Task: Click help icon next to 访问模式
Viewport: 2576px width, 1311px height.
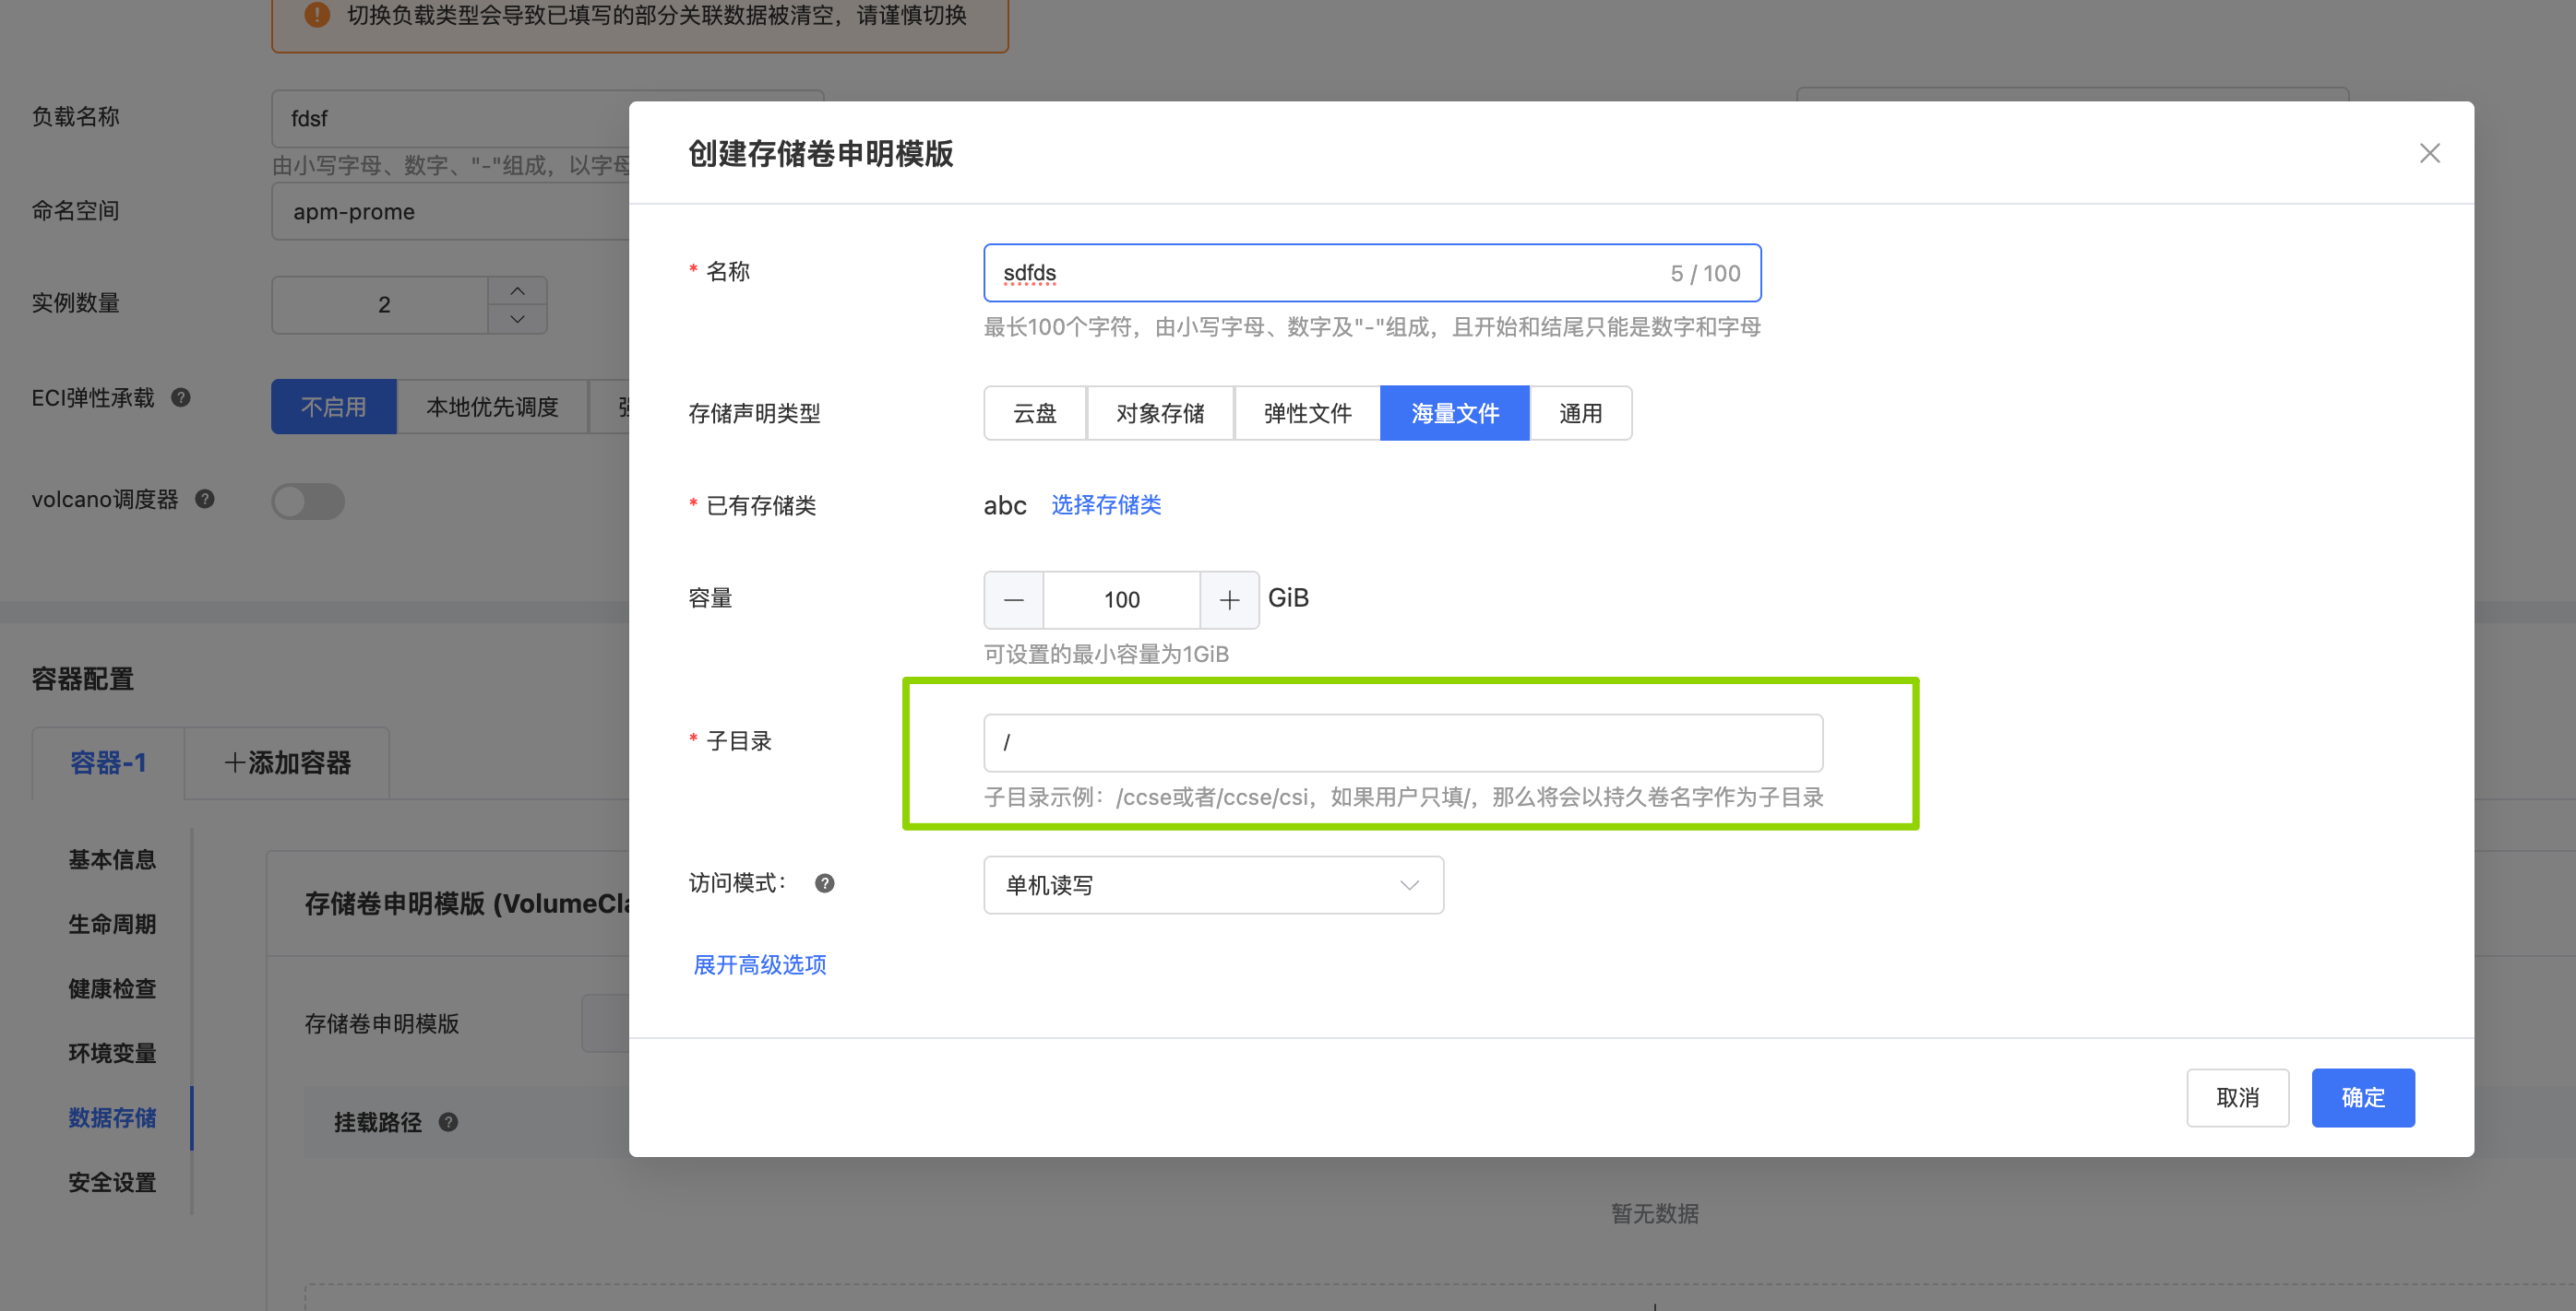Action: point(824,883)
